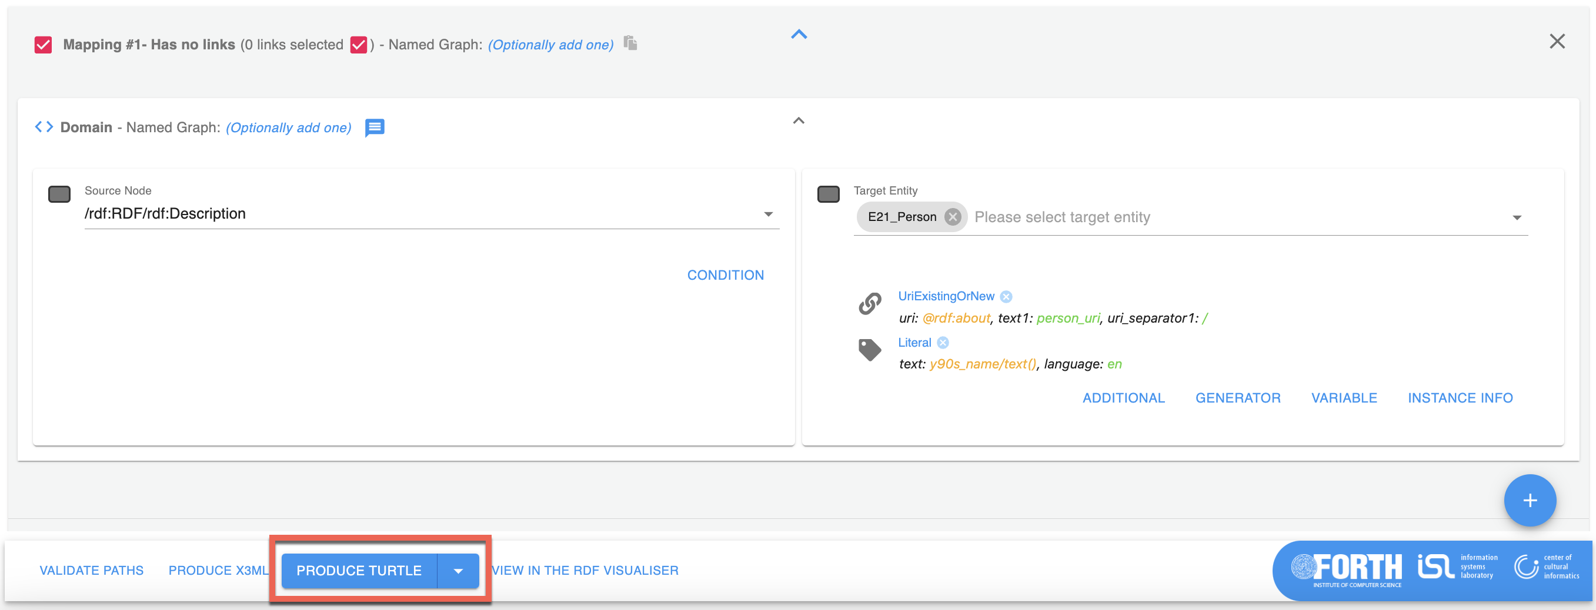The width and height of the screenshot is (1596, 610).
Task: Click the GENERATOR button
Action: tap(1237, 398)
